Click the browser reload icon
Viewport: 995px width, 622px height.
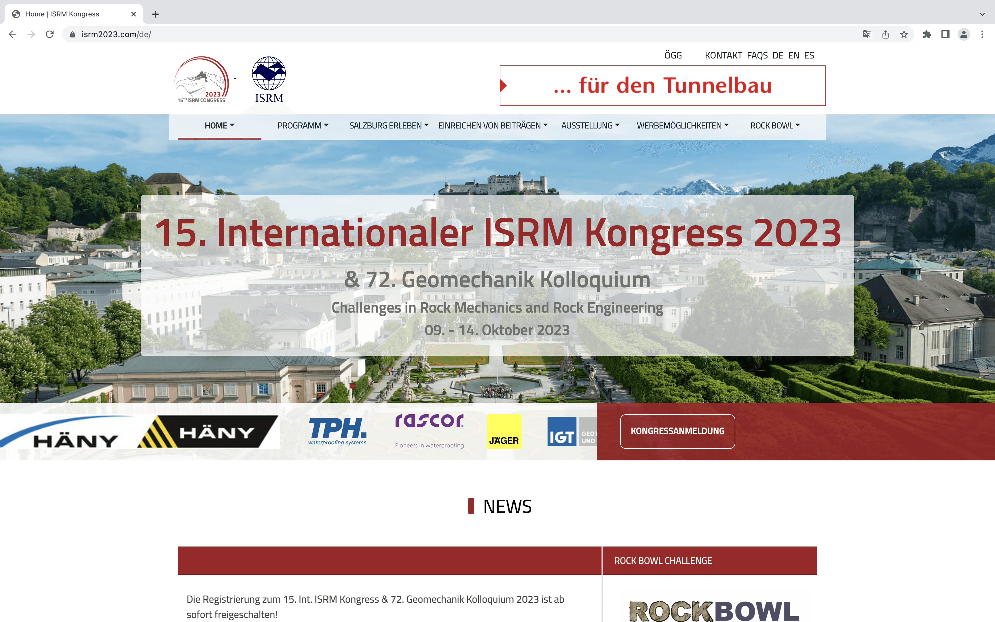pos(50,35)
